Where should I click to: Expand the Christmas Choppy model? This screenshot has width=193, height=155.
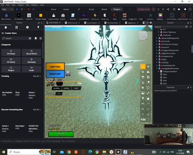(x=157, y=44)
